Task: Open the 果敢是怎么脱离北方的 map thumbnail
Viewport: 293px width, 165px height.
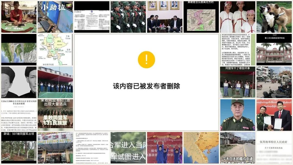Action: pyautogui.click(x=201, y=17)
